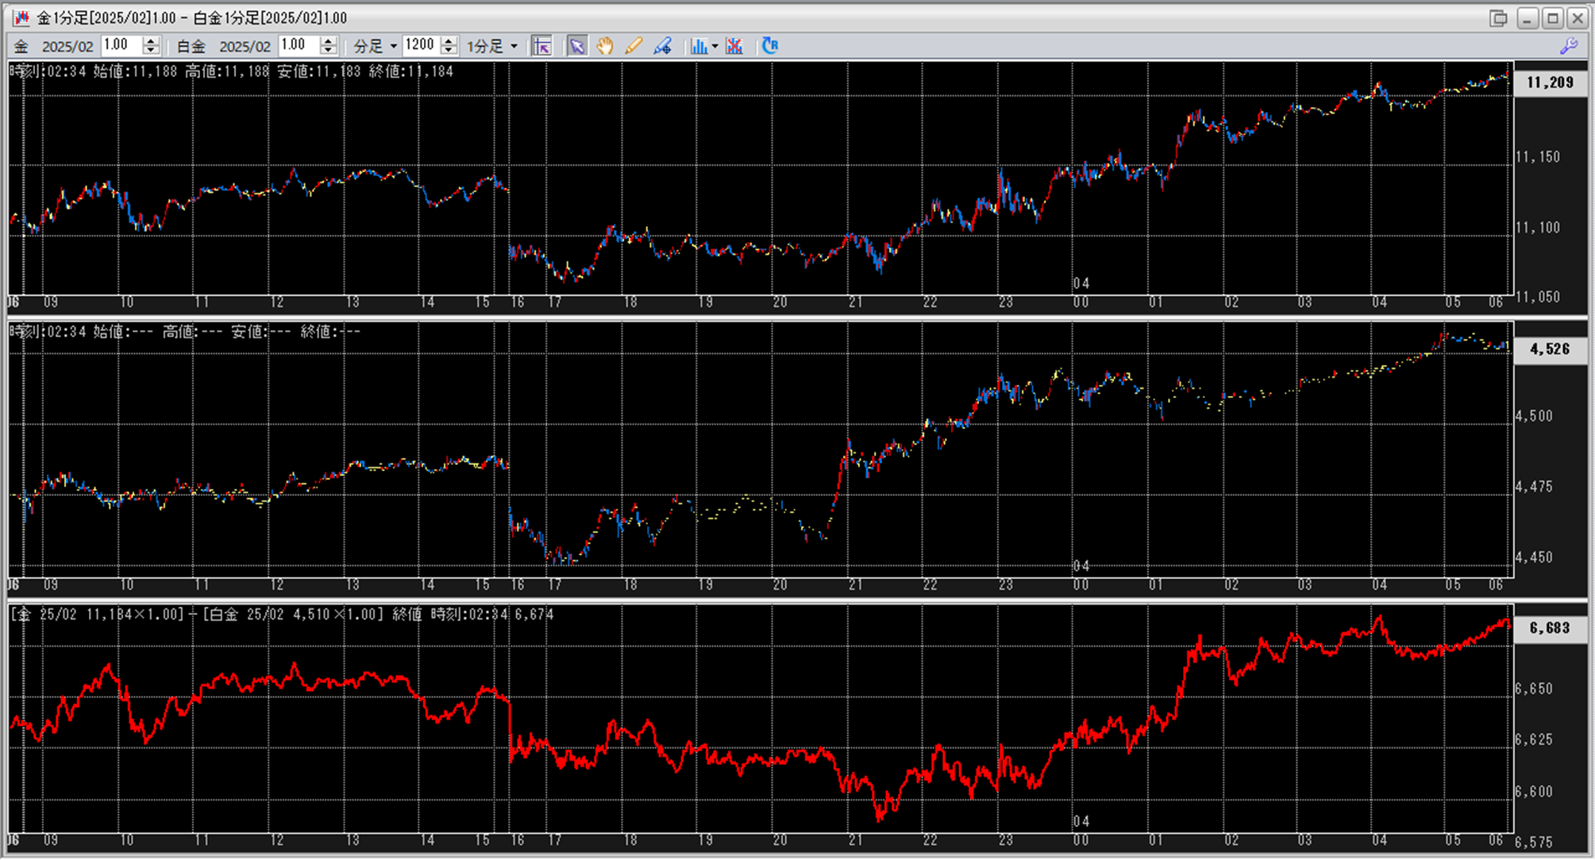Expand the 1分足 interval dropdown
Image resolution: width=1595 pixels, height=860 pixels.
pos(493,46)
